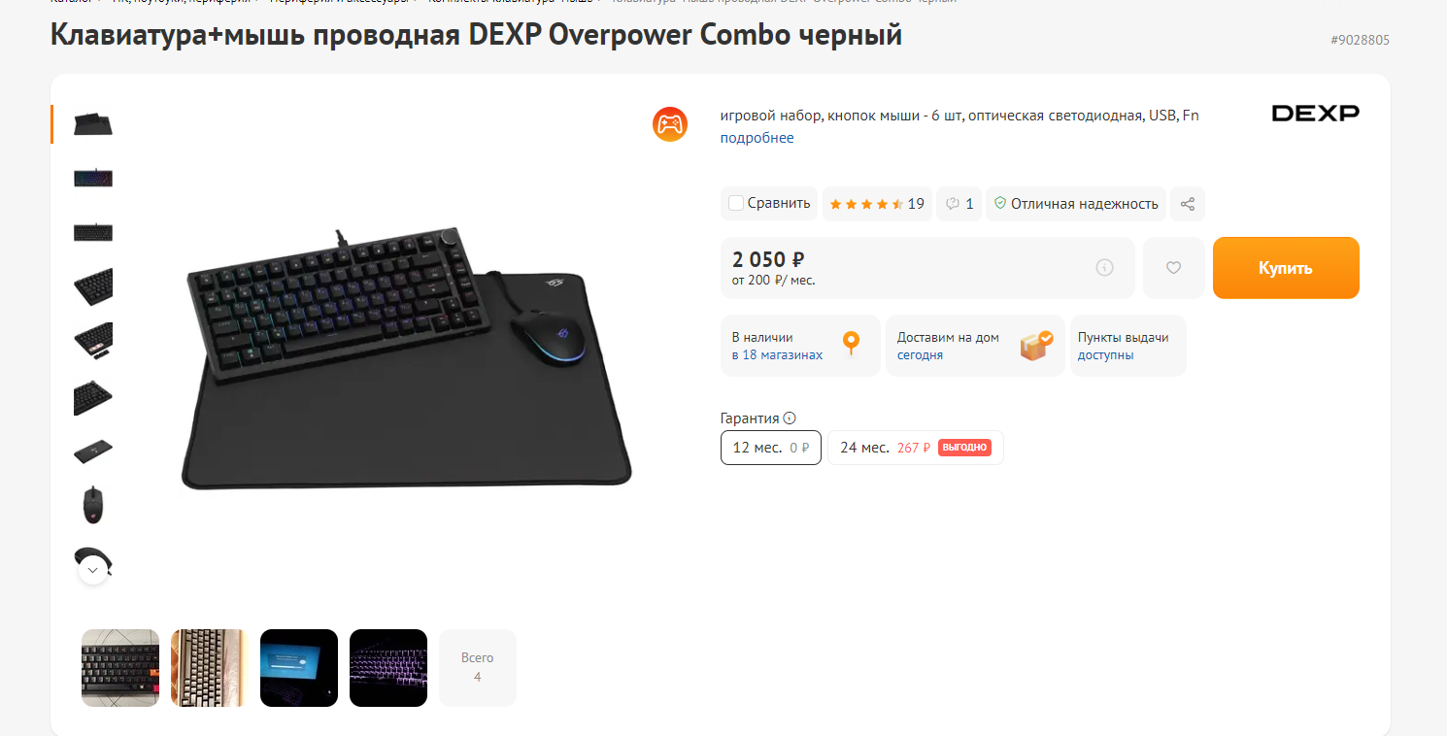This screenshot has width=1447, height=736.
Task: Click the DEXP brand logo
Action: 1316,114
